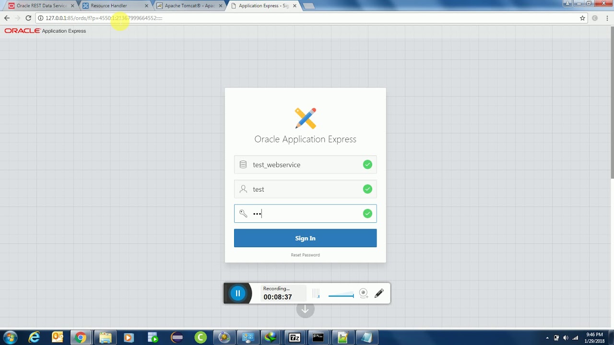The height and width of the screenshot is (345, 614).
Task: Go back in Chrome browser
Action: [x=7, y=18]
